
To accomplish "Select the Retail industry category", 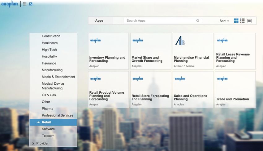I will click(x=46, y=122).
